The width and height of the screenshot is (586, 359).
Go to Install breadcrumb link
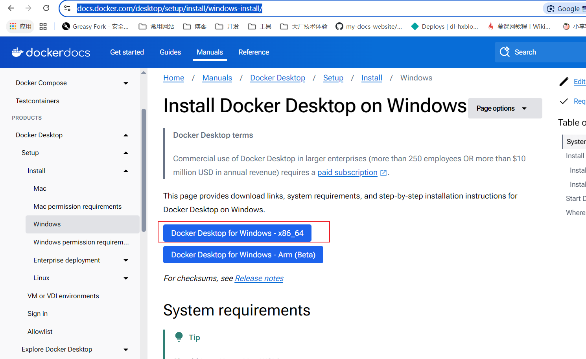(372, 78)
